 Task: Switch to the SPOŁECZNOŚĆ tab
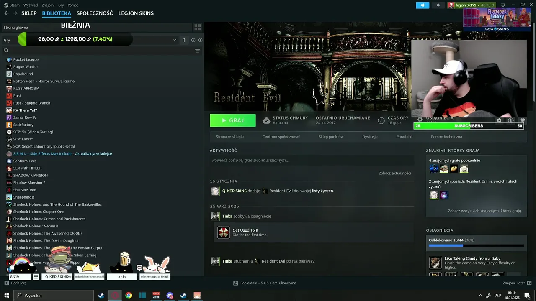point(95,13)
